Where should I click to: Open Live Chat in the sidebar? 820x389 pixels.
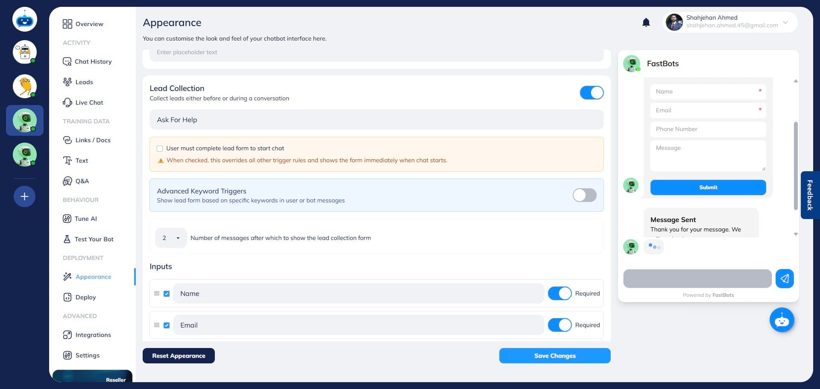pos(89,102)
